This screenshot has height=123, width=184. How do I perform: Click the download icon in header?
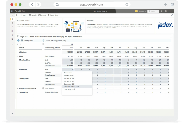(x=170, y=11)
